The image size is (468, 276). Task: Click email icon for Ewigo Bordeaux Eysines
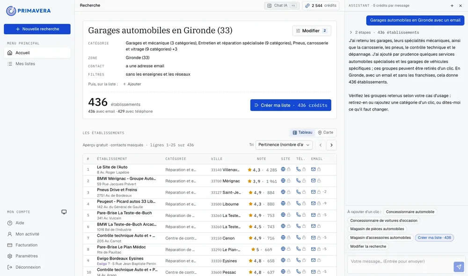313,260
